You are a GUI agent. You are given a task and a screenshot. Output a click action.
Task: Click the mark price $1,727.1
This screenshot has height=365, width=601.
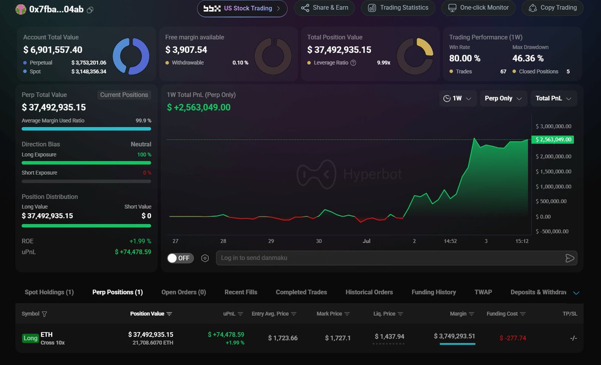click(x=338, y=338)
